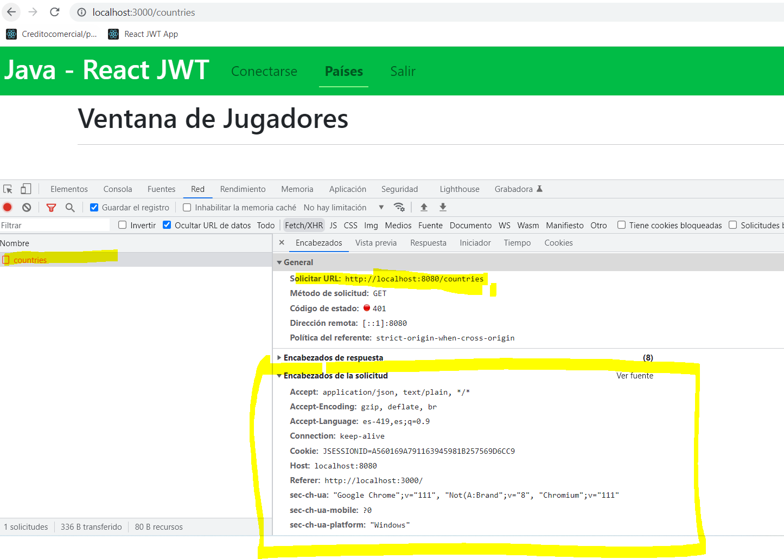Open network conditions settings icon
The height and width of the screenshot is (559, 784).
(400, 207)
